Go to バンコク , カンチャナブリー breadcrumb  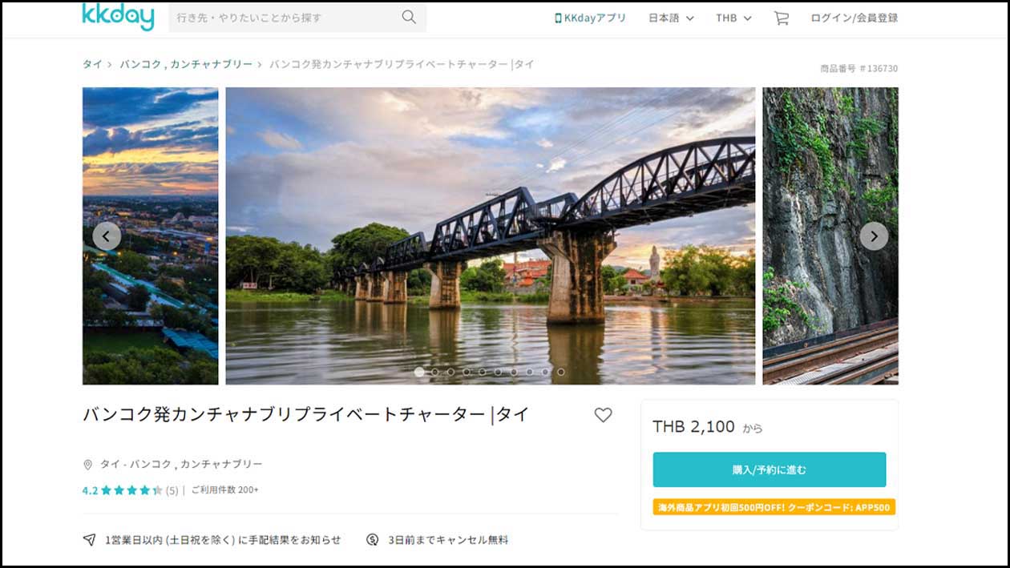point(186,64)
